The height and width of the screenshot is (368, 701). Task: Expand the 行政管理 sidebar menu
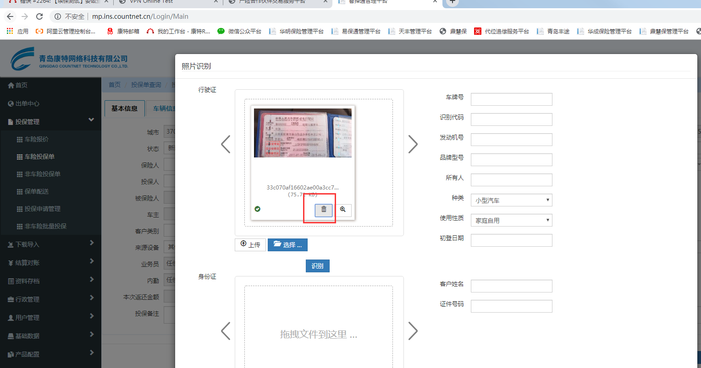click(50, 299)
